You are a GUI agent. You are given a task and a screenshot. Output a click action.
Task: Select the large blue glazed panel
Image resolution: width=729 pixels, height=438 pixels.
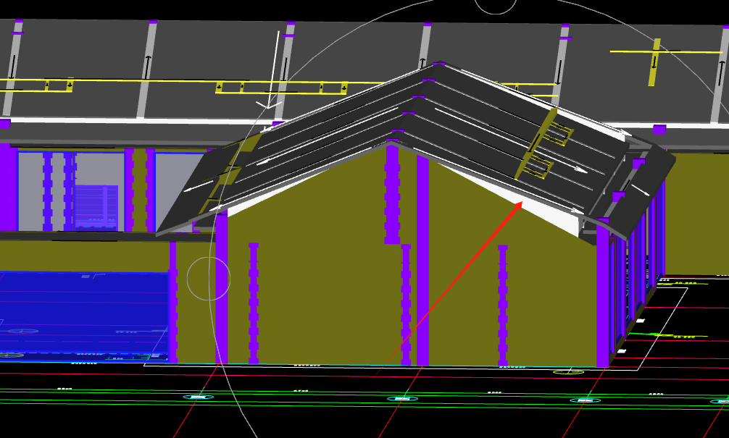[83, 316]
